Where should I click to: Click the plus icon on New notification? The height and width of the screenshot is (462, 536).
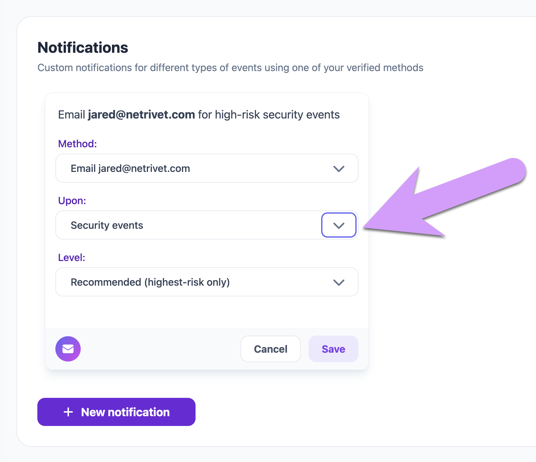pyautogui.click(x=68, y=412)
